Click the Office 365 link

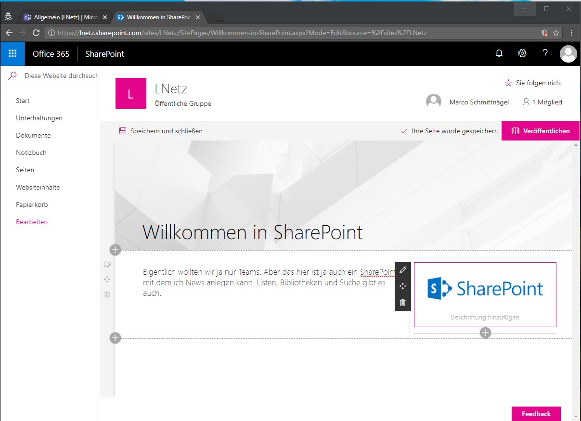tap(51, 54)
